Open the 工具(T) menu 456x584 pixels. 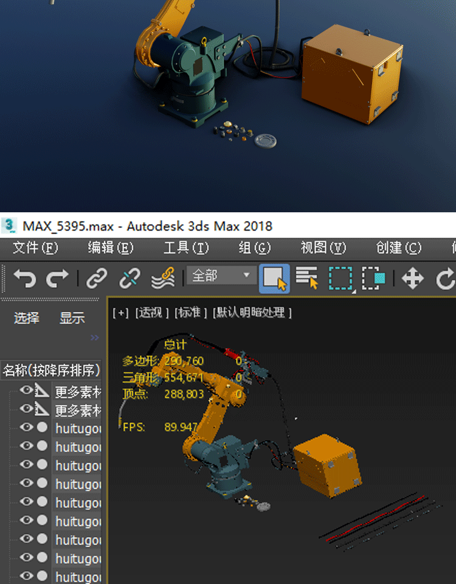186,248
